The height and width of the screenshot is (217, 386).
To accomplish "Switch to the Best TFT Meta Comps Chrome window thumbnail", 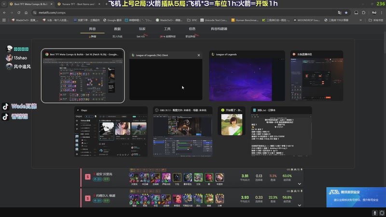I will 83,76.
